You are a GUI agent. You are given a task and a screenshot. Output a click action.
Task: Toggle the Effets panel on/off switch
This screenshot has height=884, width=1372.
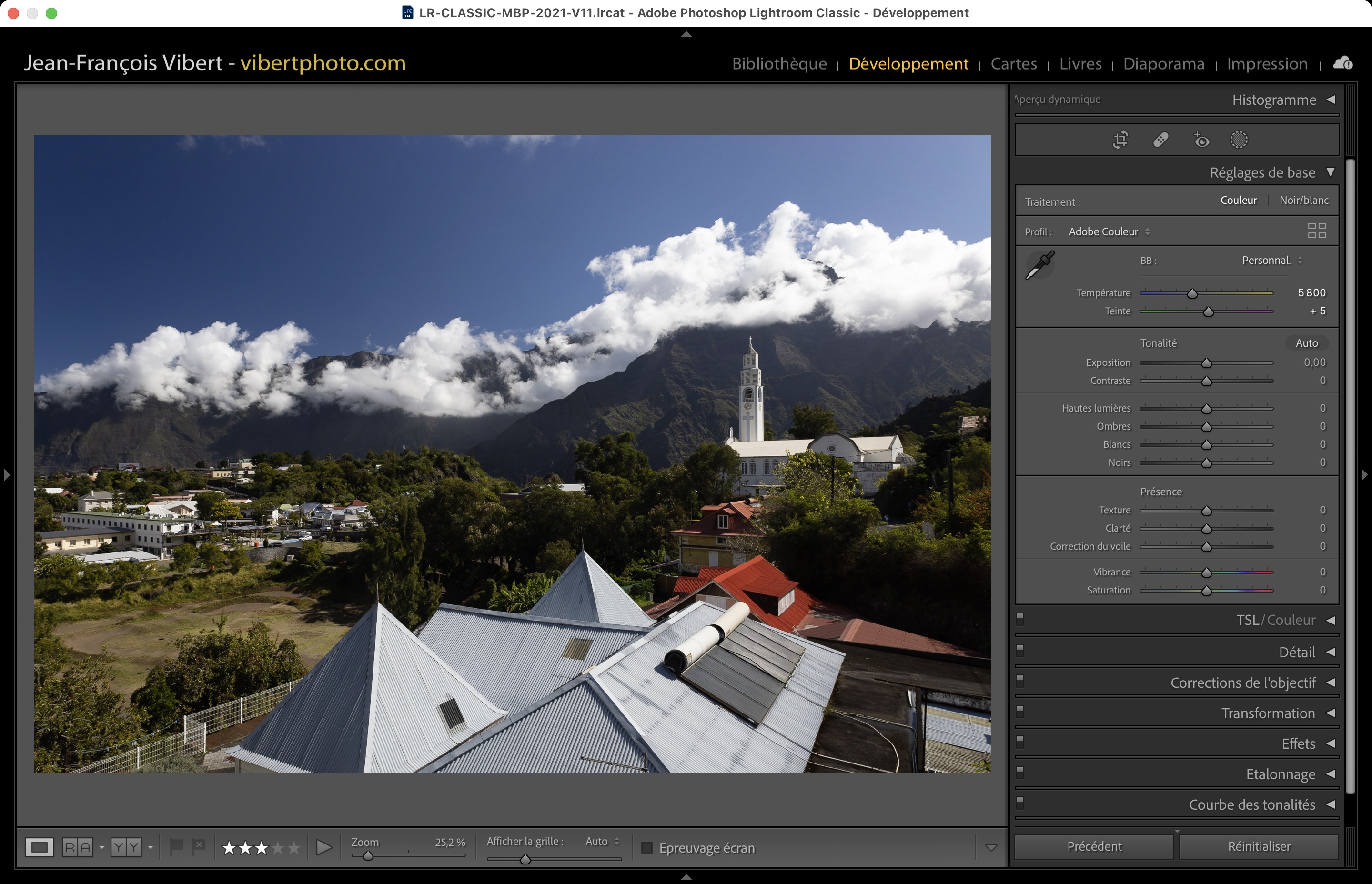point(1020,741)
